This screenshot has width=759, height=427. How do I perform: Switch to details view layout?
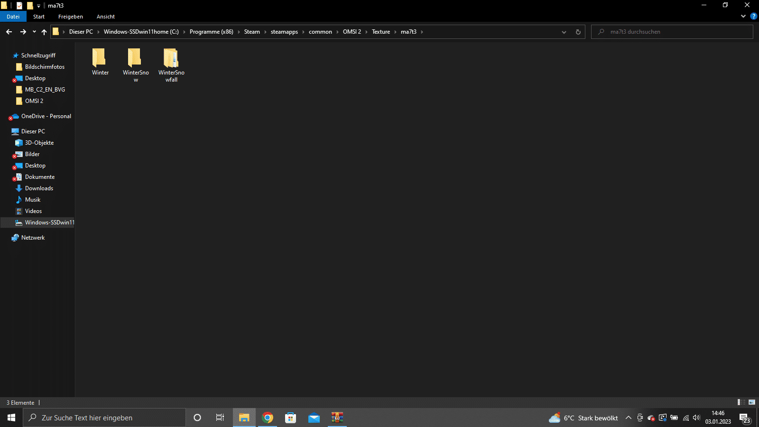point(741,402)
